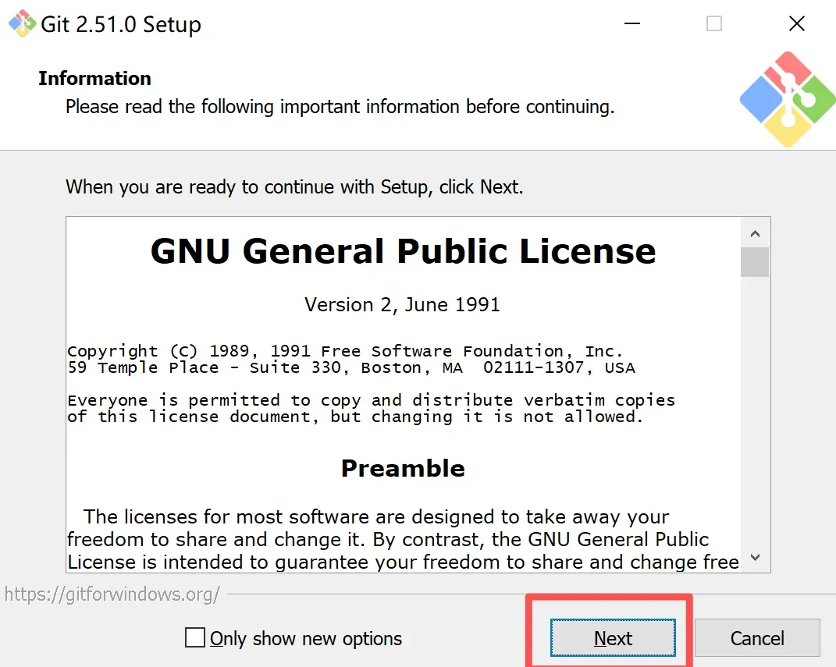
Task: Cancel the Git setup
Action: (x=757, y=637)
